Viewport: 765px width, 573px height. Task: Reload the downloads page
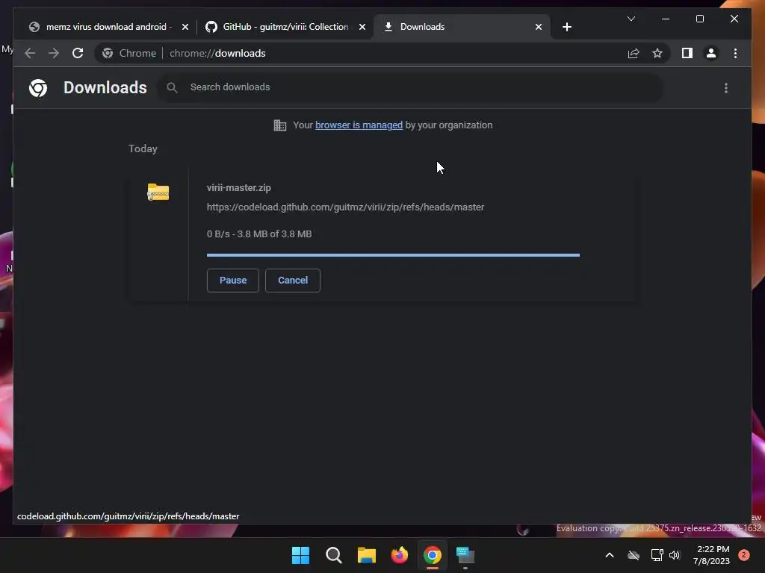(x=78, y=53)
